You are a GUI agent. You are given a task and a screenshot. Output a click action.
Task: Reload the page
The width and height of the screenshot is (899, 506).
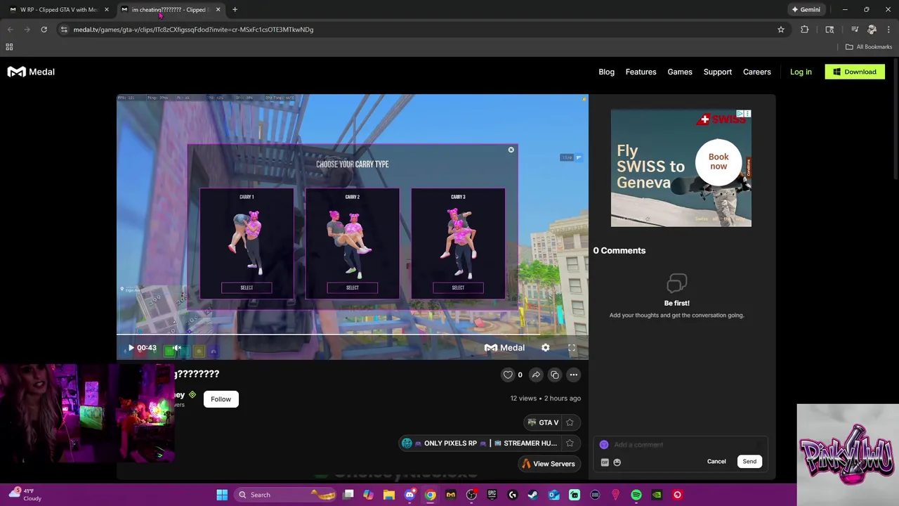[44, 30]
